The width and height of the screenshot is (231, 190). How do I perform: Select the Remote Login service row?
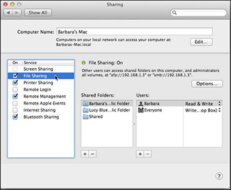(x=41, y=89)
